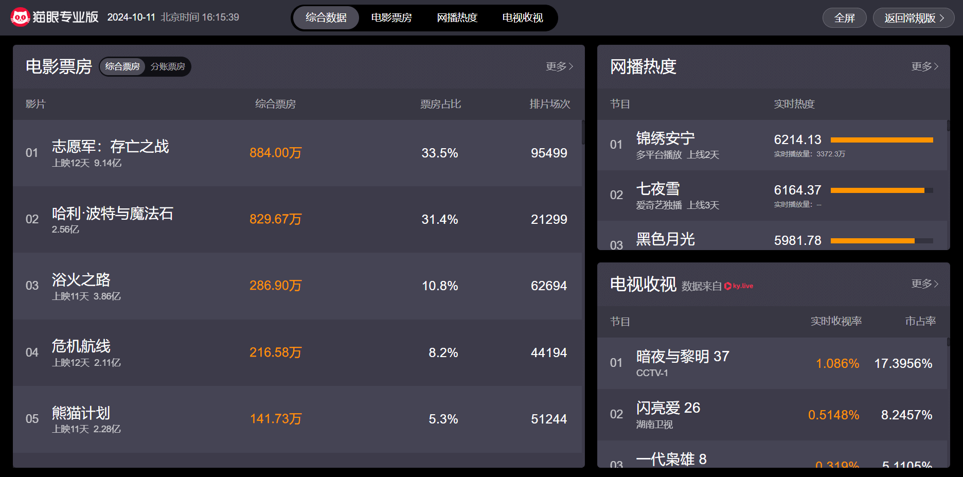Click the heat bar for 黑色月光
The height and width of the screenshot is (477, 963).
882,241
